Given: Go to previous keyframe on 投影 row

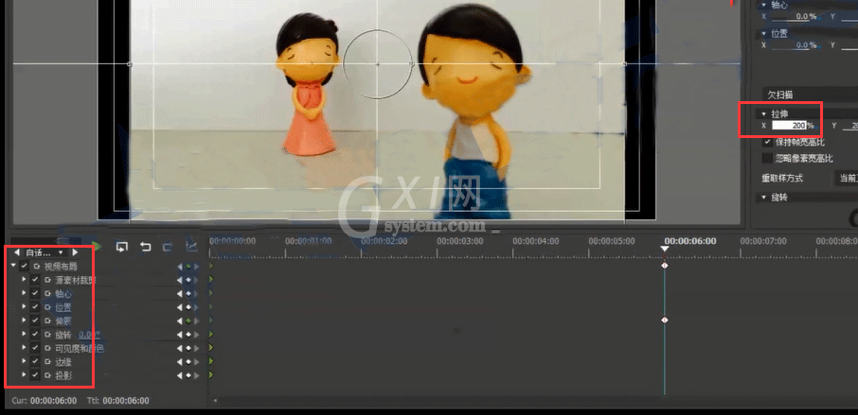Looking at the screenshot, I should tap(179, 375).
